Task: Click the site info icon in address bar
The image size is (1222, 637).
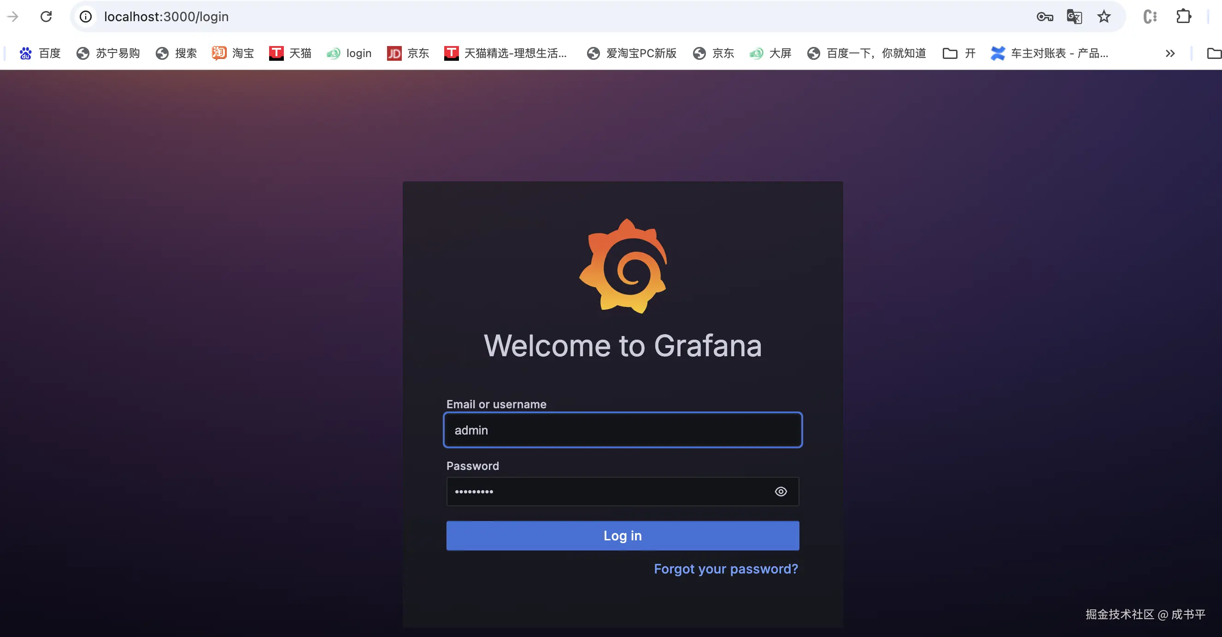Action: tap(85, 17)
